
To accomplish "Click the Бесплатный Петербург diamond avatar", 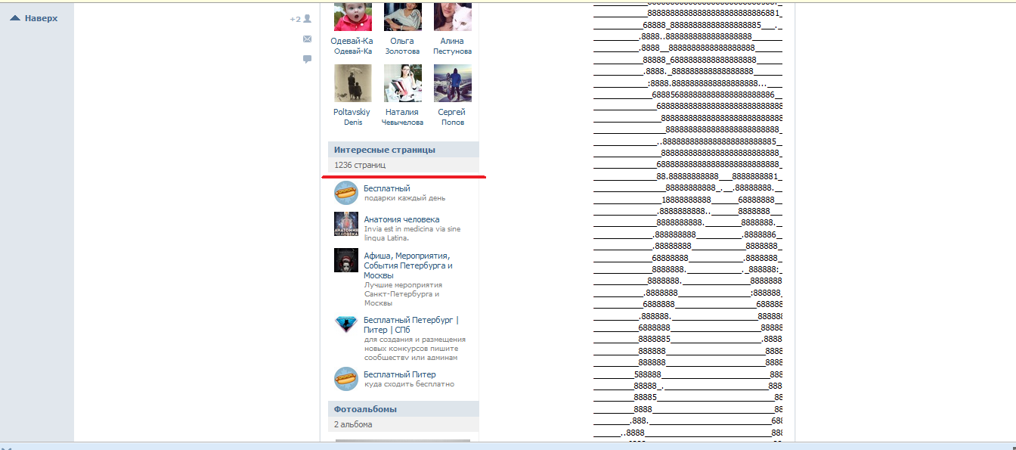I will point(345,324).
